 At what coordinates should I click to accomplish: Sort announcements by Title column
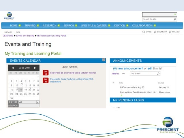click(121, 83)
